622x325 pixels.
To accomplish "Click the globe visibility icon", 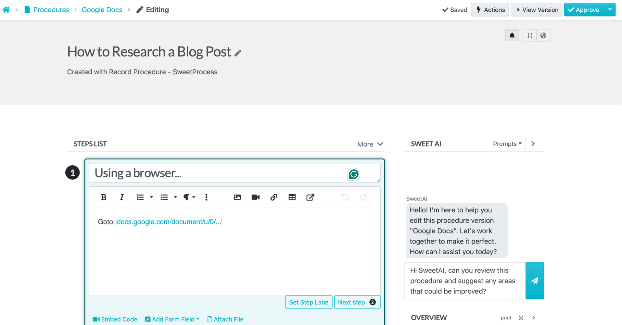I will (x=543, y=35).
